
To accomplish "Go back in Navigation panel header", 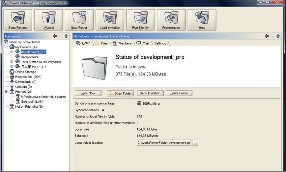I will (x=55, y=36).
